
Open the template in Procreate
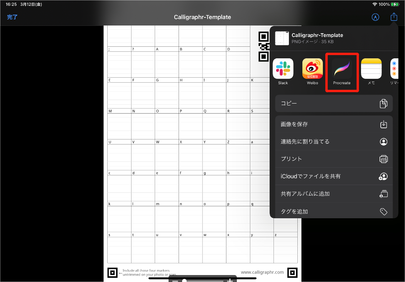tap(342, 70)
